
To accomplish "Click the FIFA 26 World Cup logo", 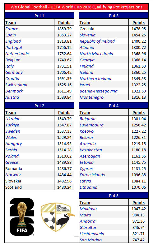I will click(22, 217).
